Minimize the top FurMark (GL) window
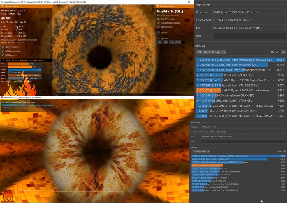This screenshot has height=203, width=287. pos(182,2)
